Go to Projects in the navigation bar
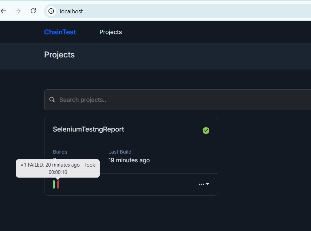The image size is (311, 231). click(110, 32)
